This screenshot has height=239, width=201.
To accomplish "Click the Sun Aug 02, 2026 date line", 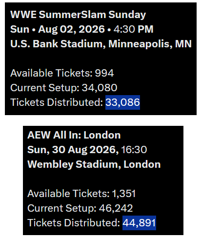I will (x=82, y=29).
